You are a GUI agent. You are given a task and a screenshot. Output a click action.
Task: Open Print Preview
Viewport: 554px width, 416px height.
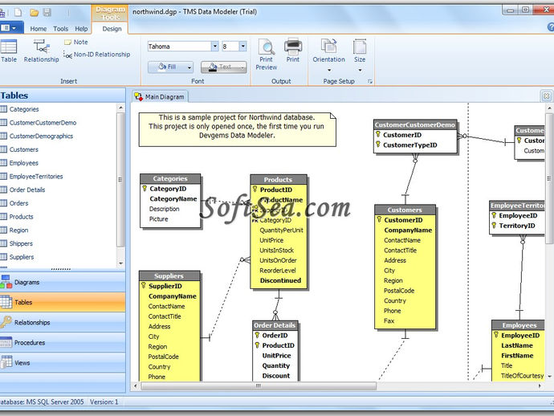coord(267,55)
